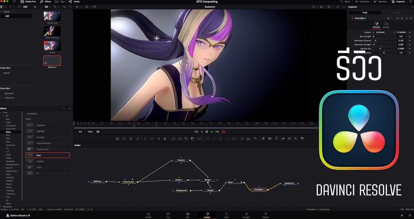Viewport: 414px width, 219px height.
Task: Lock the PrismBlur1 tool
Action: [406, 18]
